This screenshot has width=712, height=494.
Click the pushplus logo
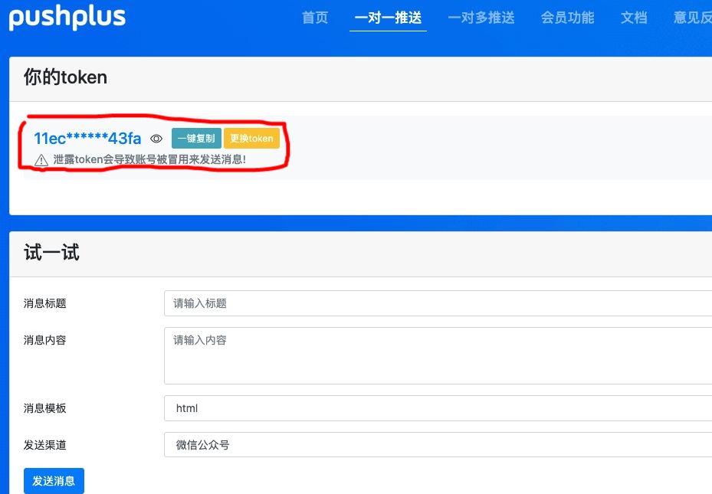pos(67,18)
